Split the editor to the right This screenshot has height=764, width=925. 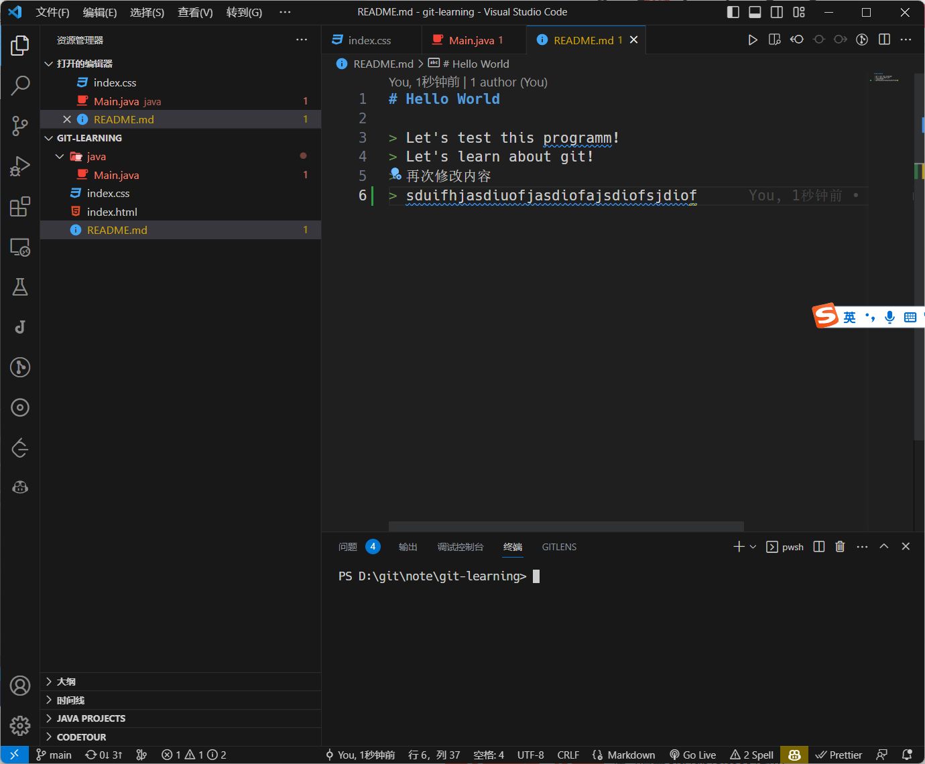[x=884, y=40]
